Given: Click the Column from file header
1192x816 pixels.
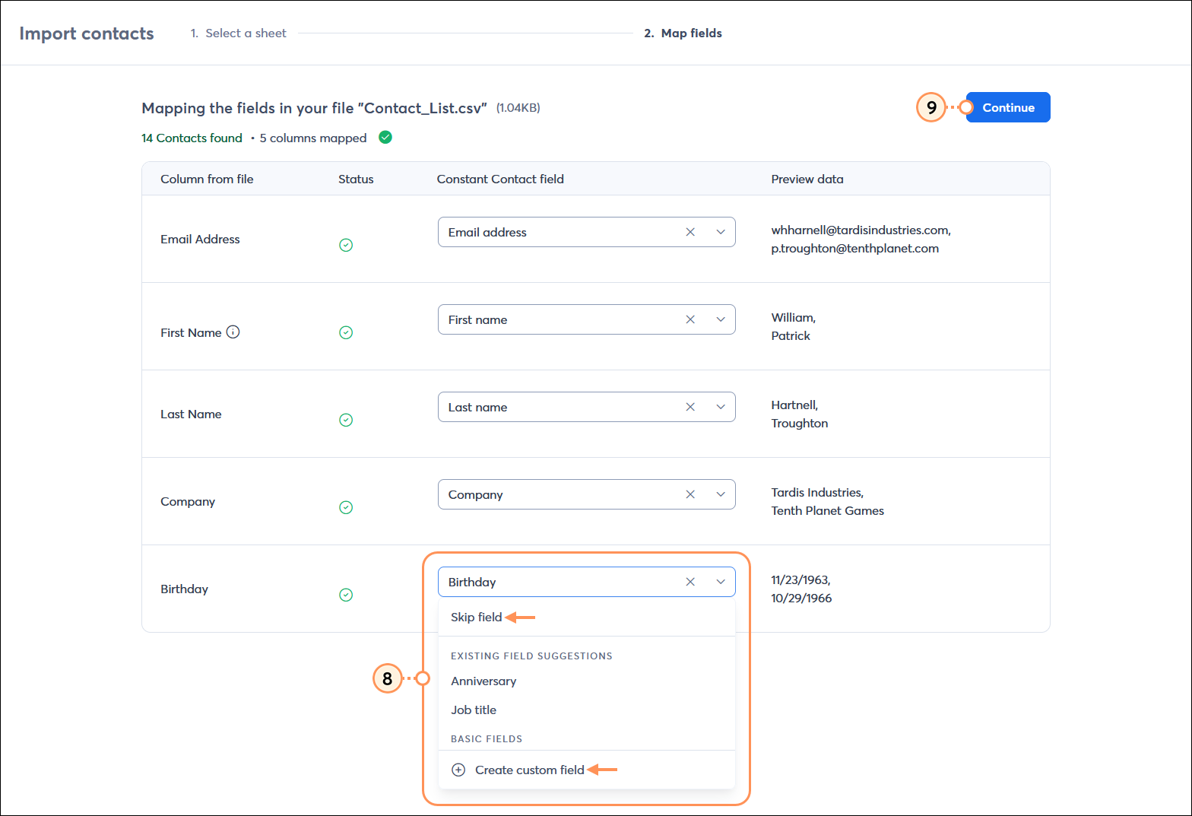Looking at the screenshot, I should [x=207, y=179].
